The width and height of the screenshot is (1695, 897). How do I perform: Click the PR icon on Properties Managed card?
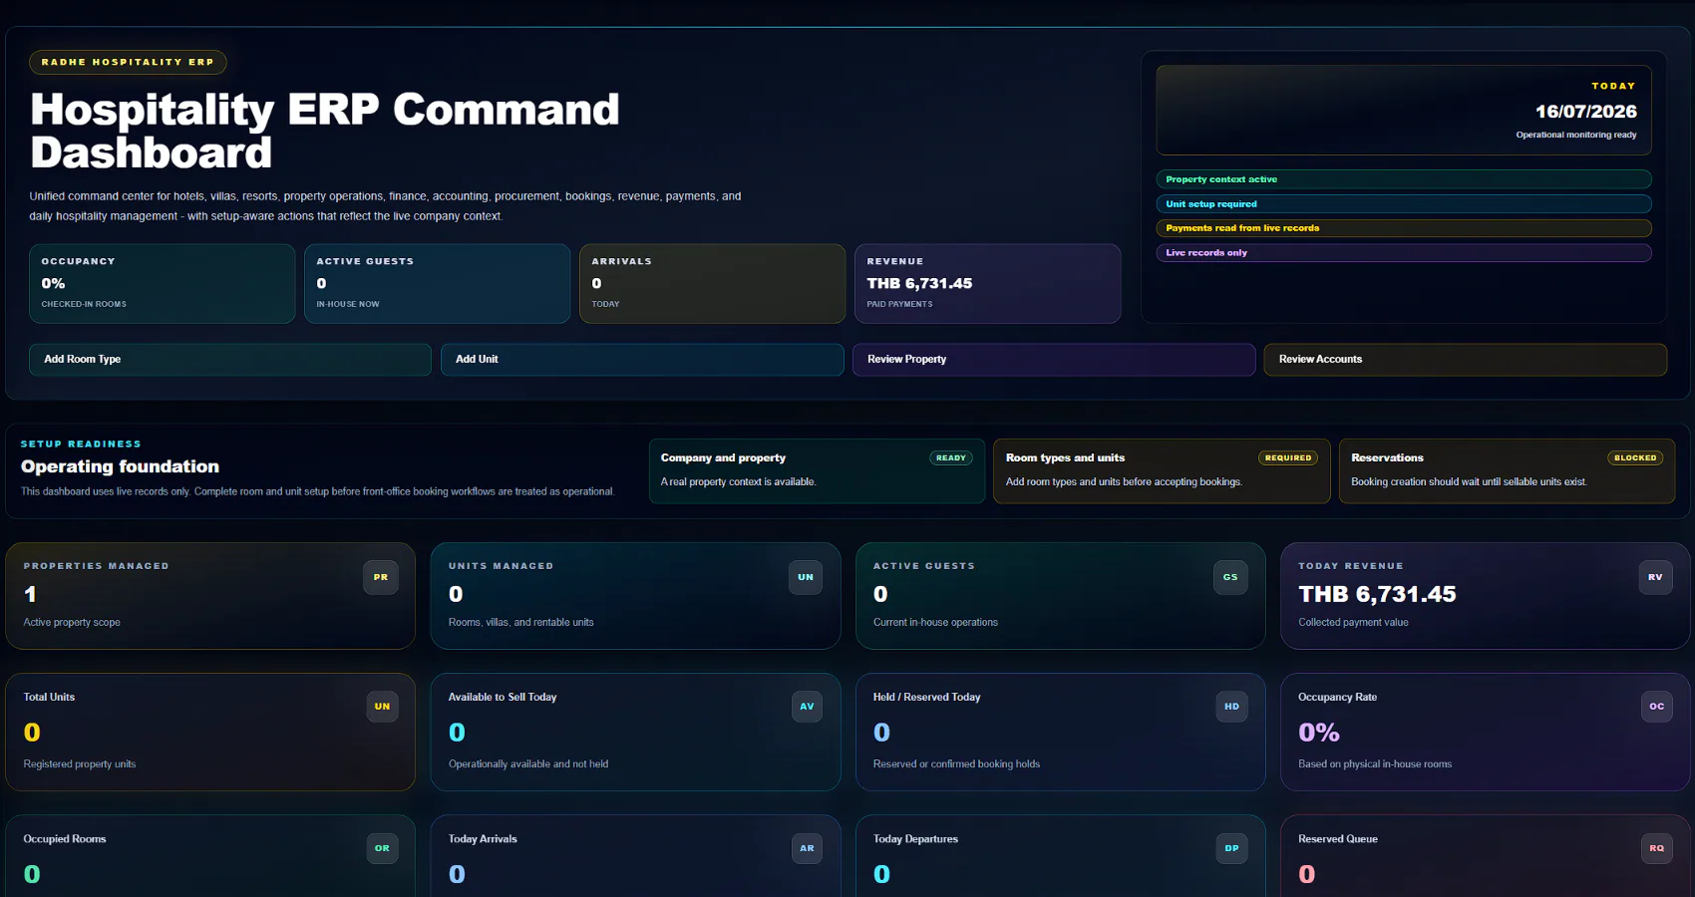tap(381, 577)
